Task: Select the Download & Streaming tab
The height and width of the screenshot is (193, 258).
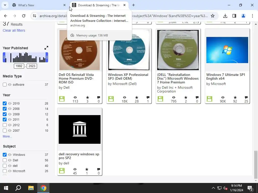Action: (x=99, y=5)
